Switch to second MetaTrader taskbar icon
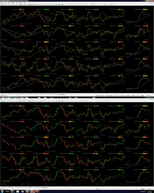 (x=38, y=191)
